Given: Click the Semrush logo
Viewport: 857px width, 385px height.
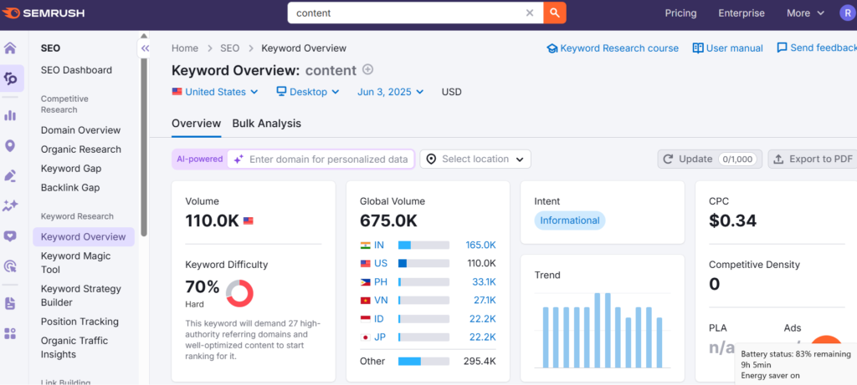Looking at the screenshot, I should pos(44,13).
